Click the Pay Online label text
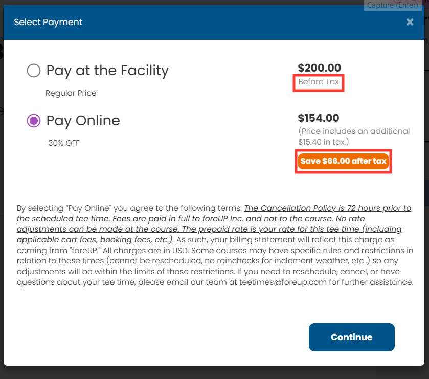Image resolution: width=429 pixels, height=379 pixels. pyautogui.click(x=83, y=121)
